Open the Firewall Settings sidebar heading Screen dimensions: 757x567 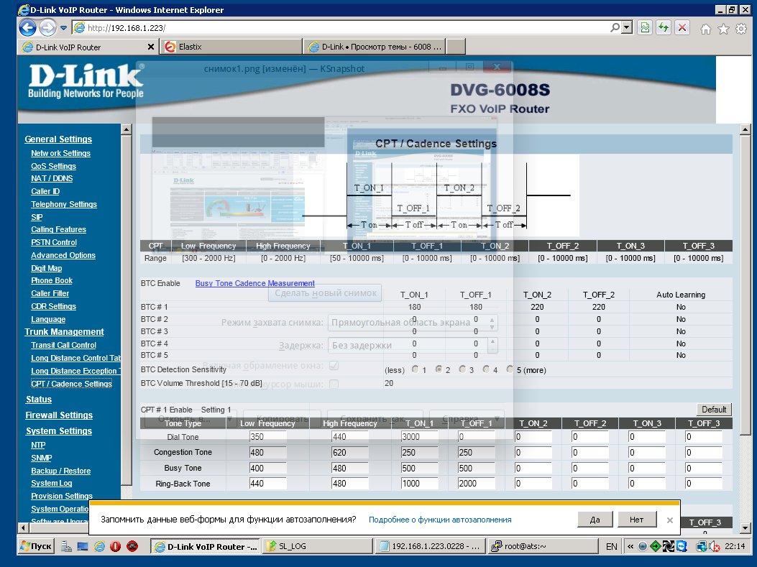[59, 415]
